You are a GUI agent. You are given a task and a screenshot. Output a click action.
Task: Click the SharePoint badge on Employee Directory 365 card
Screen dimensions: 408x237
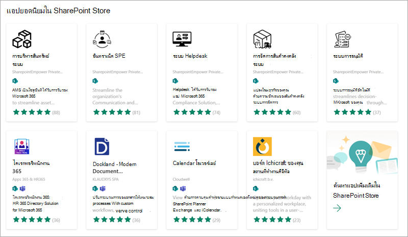pyautogui.click(x=15, y=188)
